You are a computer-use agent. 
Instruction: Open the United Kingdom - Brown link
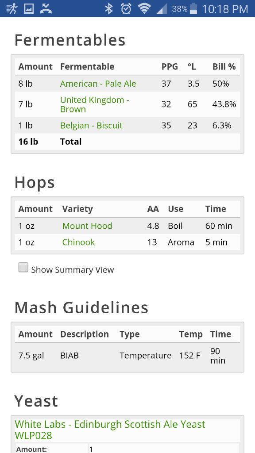pyautogui.click(x=95, y=104)
